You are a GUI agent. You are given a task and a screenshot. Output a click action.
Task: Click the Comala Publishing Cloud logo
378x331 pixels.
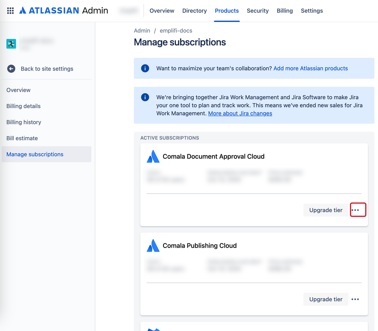pyautogui.click(x=153, y=245)
